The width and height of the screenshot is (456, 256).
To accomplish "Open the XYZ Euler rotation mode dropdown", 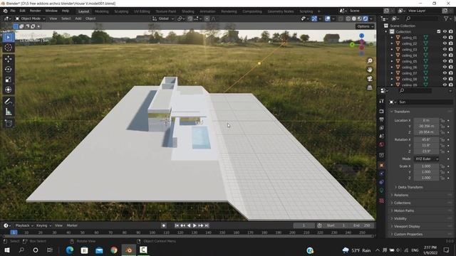I will (426, 159).
